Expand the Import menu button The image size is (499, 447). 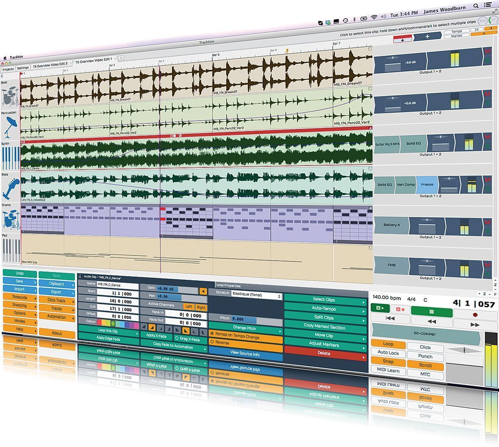coord(20,289)
